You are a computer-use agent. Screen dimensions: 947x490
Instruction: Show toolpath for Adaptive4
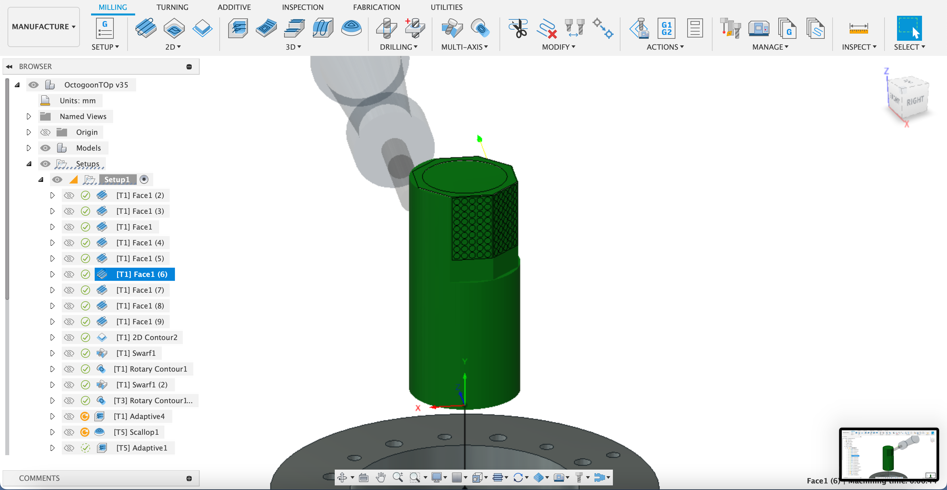pos(69,416)
